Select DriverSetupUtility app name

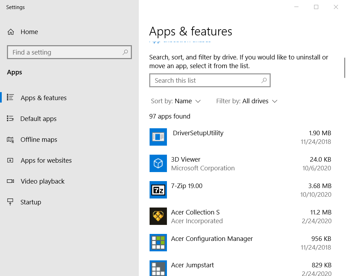198,133
